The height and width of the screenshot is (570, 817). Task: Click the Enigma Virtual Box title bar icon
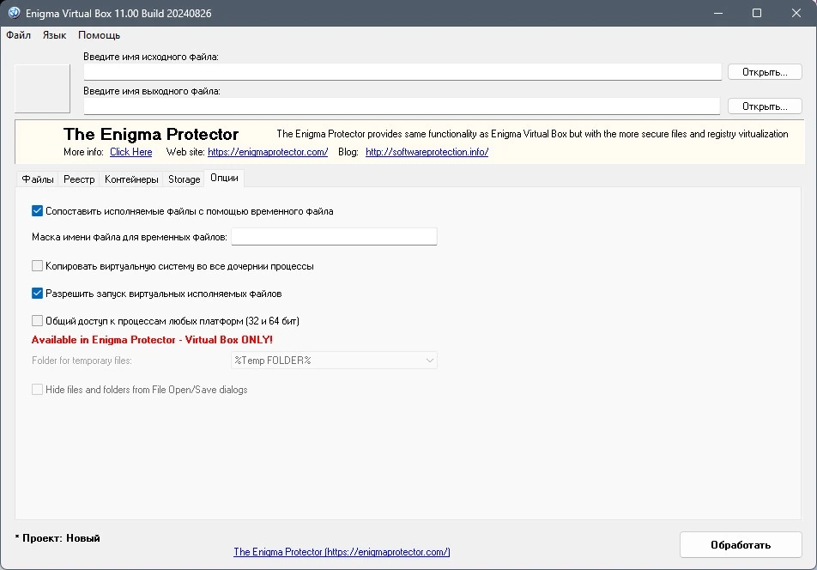(x=14, y=13)
